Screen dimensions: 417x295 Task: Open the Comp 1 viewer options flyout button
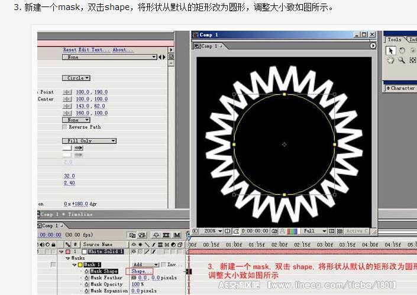[373, 46]
